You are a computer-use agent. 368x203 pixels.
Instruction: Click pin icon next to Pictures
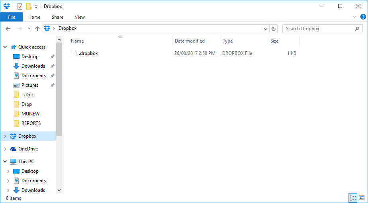click(x=53, y=85)
